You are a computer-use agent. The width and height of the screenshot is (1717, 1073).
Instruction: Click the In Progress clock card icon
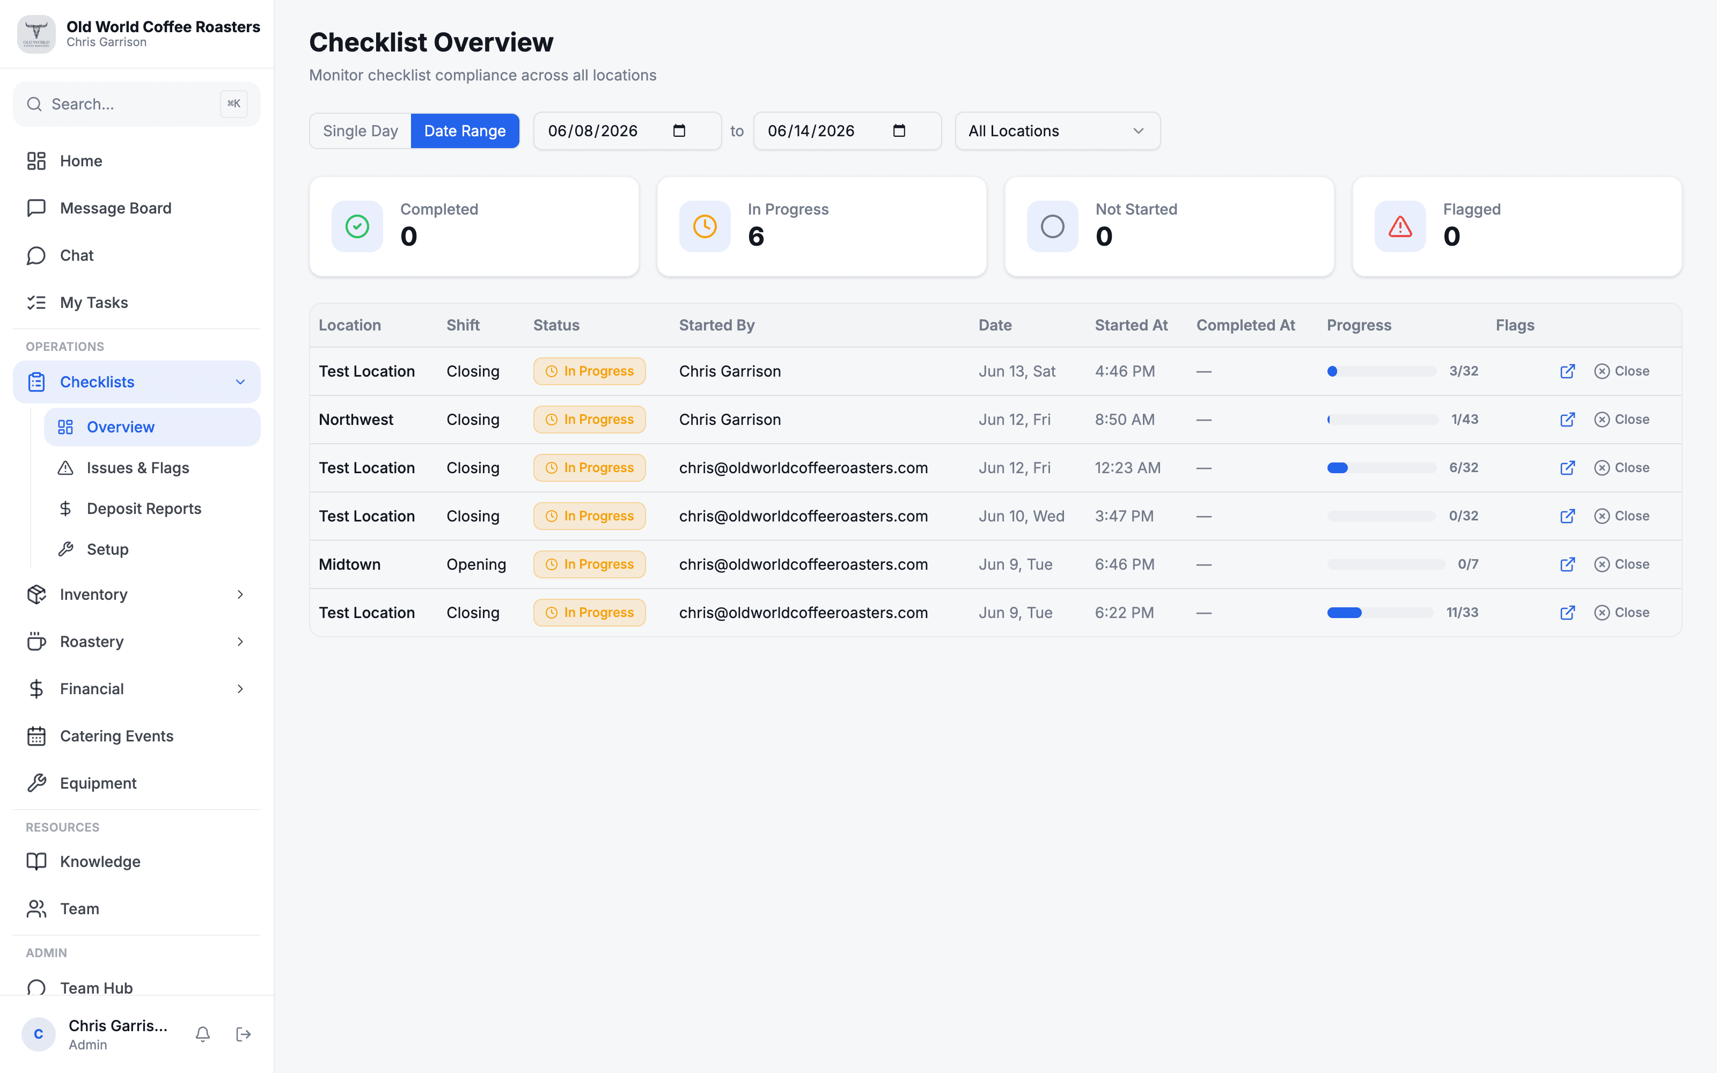pyautogui.click(x=705, y=226)
